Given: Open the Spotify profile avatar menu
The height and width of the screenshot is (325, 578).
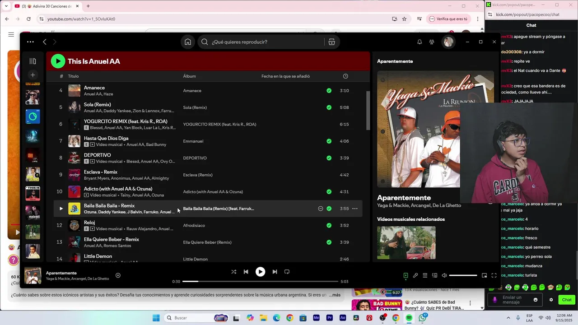Looking at the screenshot, I should pos(448,42).
